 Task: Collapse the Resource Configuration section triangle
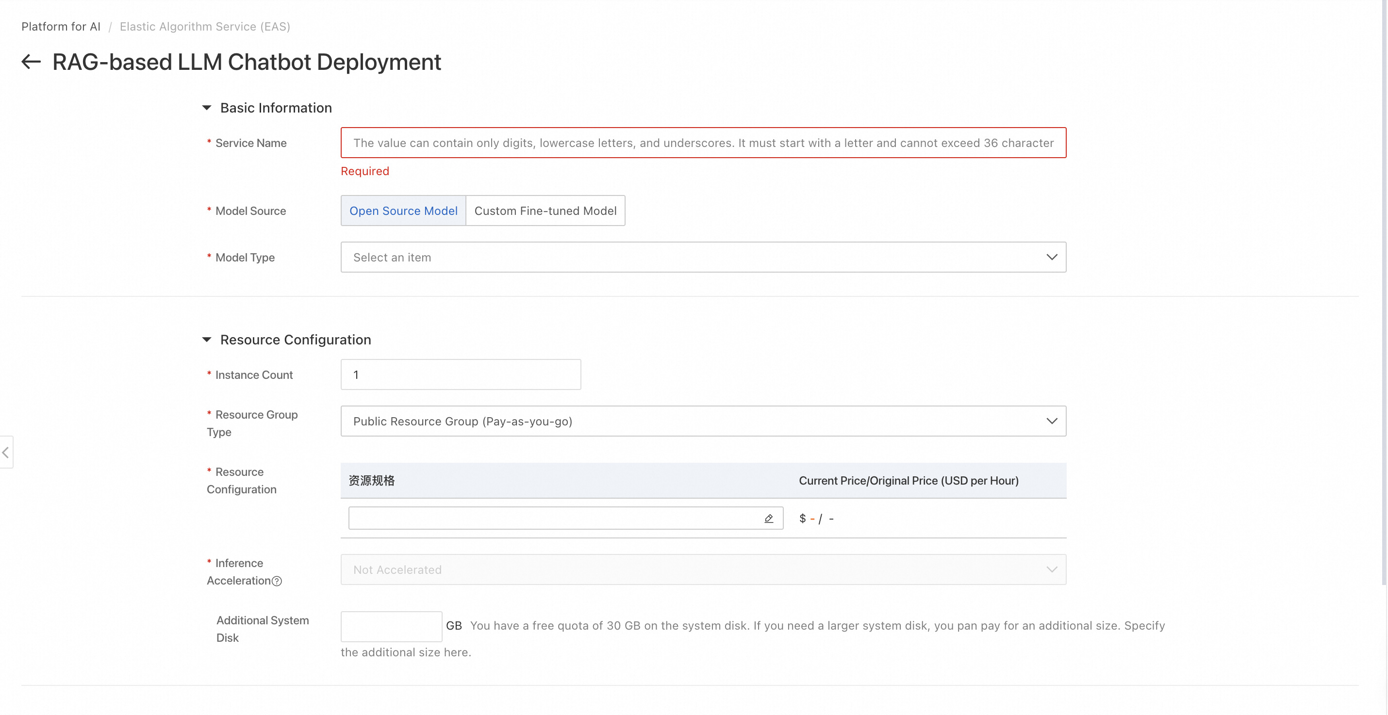click(x=206, y=340)
